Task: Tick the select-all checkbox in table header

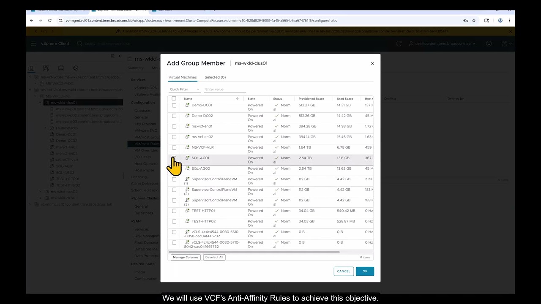Action: (174, 98)
